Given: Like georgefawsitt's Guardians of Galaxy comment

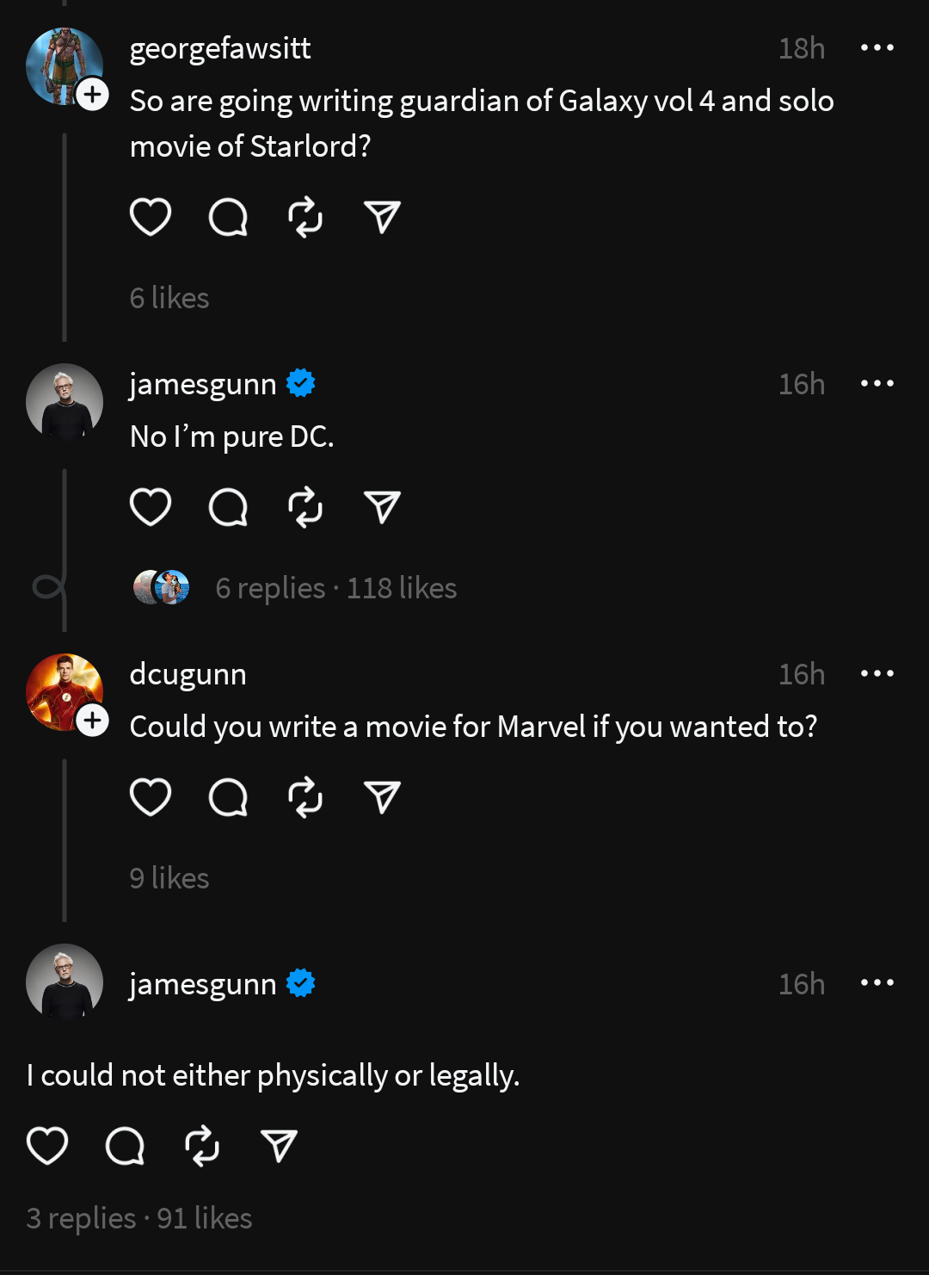Looking at the screenshot, I should click(x=151, y=217).
